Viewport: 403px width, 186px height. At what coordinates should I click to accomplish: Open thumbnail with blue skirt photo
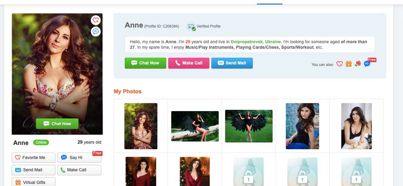click(303, 126)
